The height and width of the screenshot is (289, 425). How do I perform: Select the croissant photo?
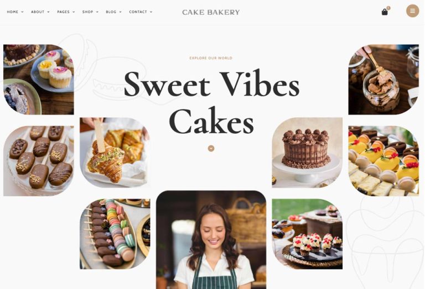point(115,153)
